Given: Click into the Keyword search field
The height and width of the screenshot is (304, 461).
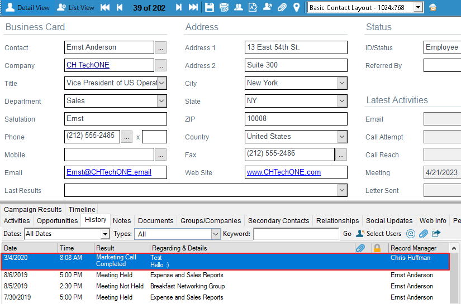Looking at the screenshot, I should tap(296, 234).
